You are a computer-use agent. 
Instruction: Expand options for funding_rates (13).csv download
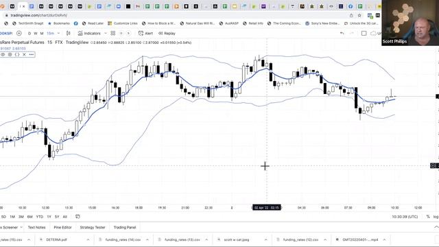coord(206,239)
